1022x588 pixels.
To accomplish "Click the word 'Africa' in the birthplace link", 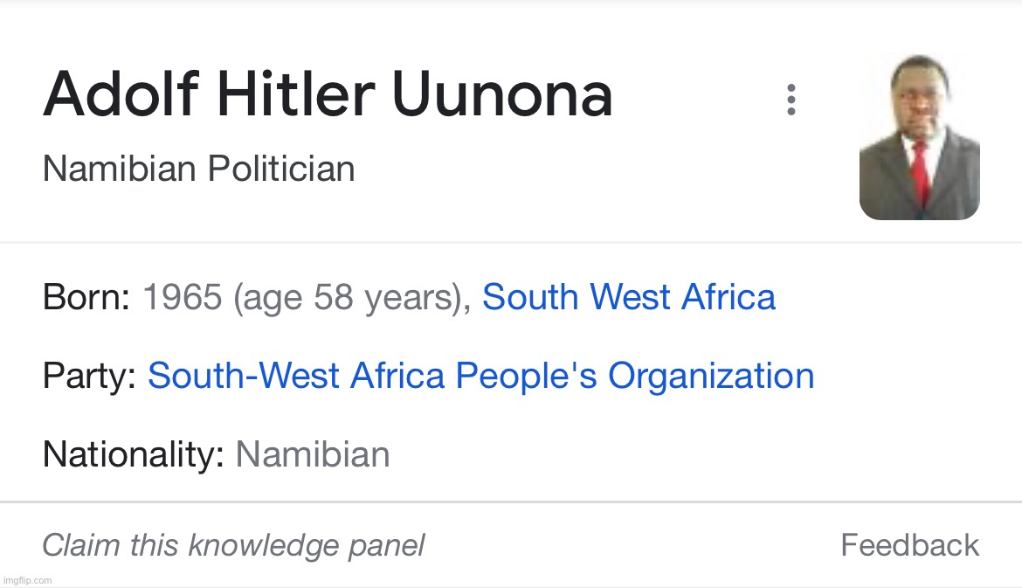I will [x=729, y=297].
